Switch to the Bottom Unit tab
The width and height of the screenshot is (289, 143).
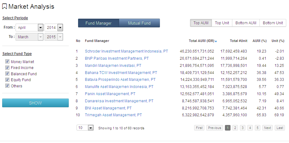tap(273, 23)
